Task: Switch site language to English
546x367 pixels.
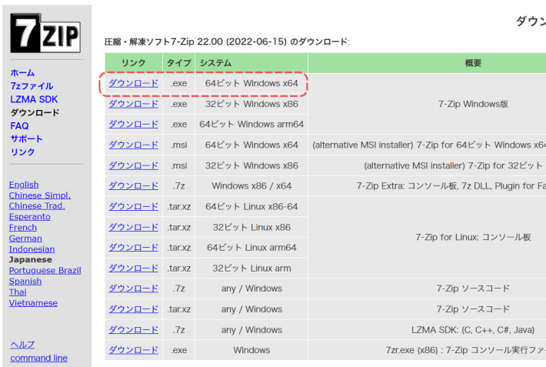Action: [23, 185]
